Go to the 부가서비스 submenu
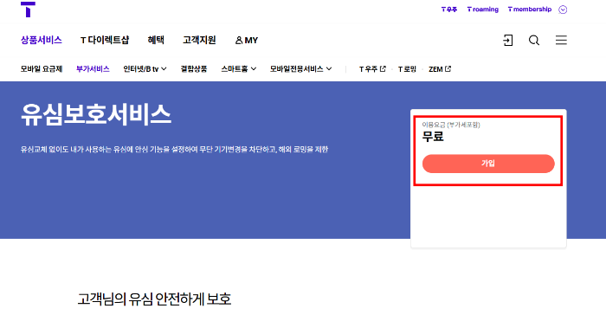The image size is (606, 328). 93,68
